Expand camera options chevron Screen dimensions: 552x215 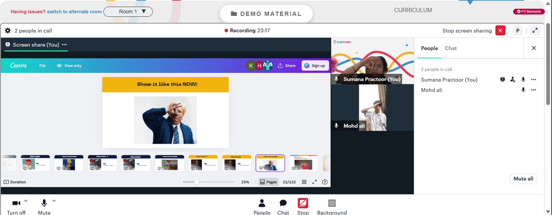26,201
